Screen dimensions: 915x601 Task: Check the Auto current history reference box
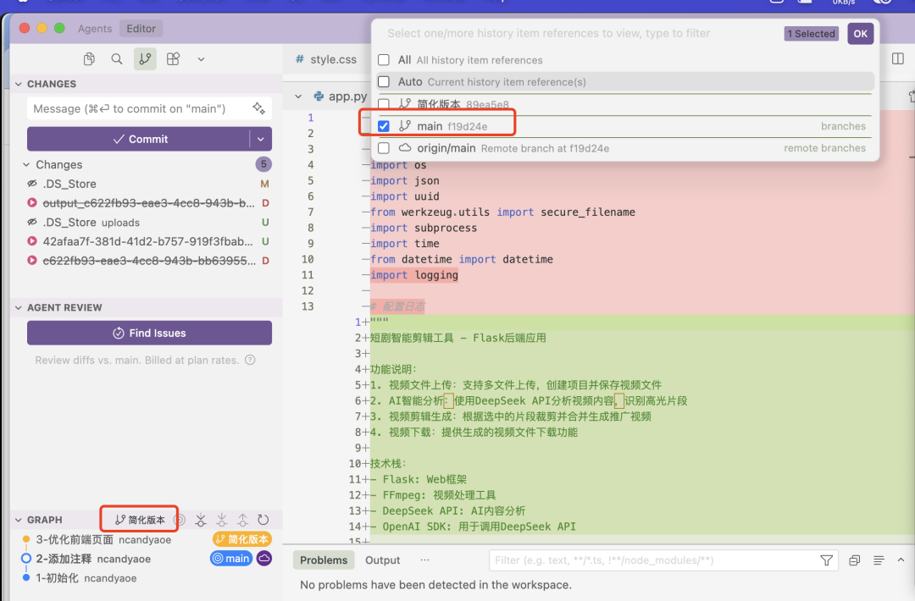point(384,82)
